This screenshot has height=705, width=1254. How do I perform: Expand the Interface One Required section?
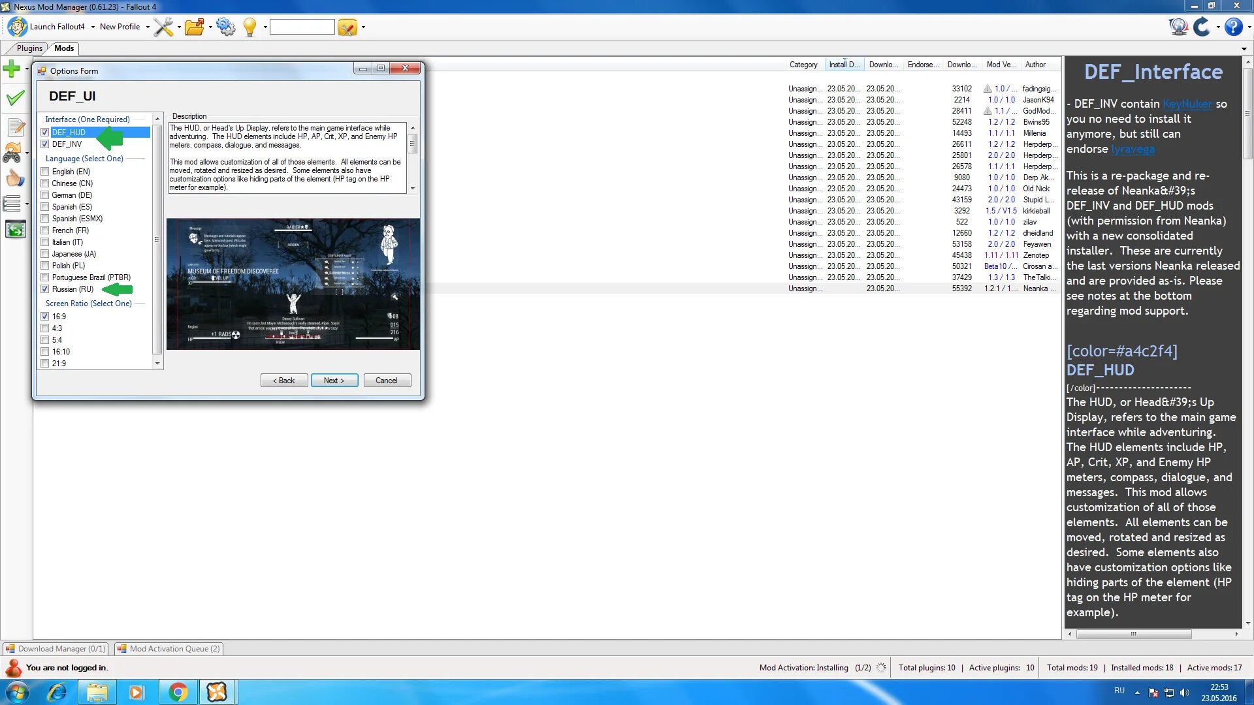(88, 119)
